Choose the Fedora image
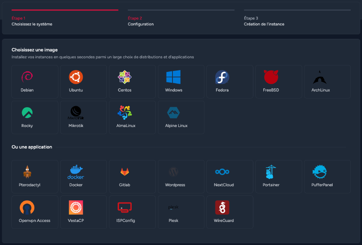Image resolution: width=362 pixels, height=245 pixels. [229, 82]
